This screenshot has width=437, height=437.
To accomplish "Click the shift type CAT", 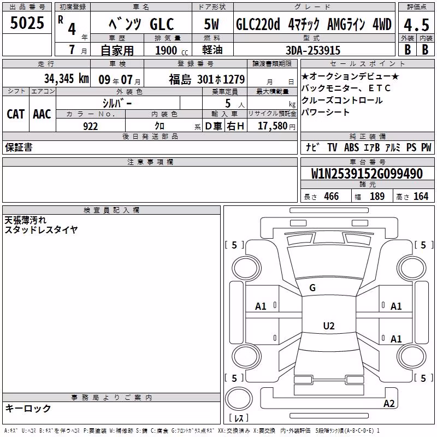I will 16,114.
